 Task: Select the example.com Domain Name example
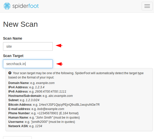[45, 83]
